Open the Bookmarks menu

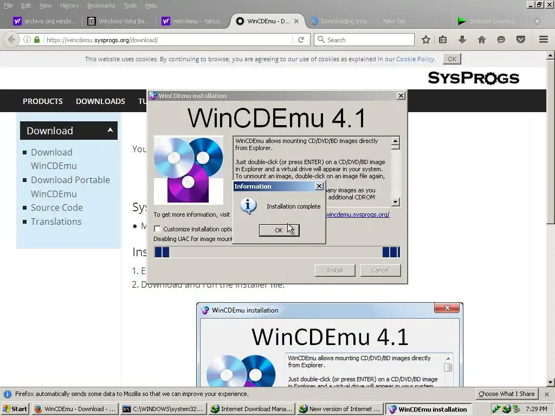pos(101,5)
